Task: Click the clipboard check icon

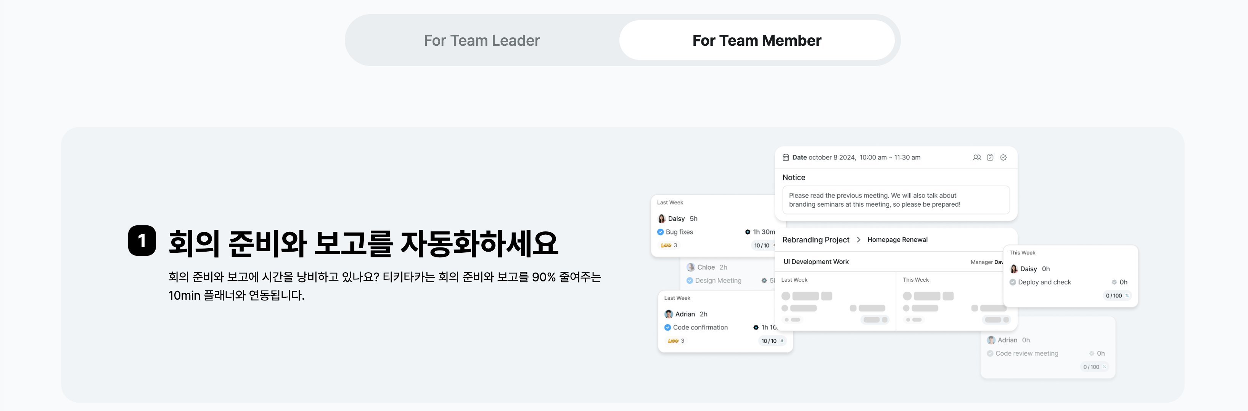Action: coord(990,157)
